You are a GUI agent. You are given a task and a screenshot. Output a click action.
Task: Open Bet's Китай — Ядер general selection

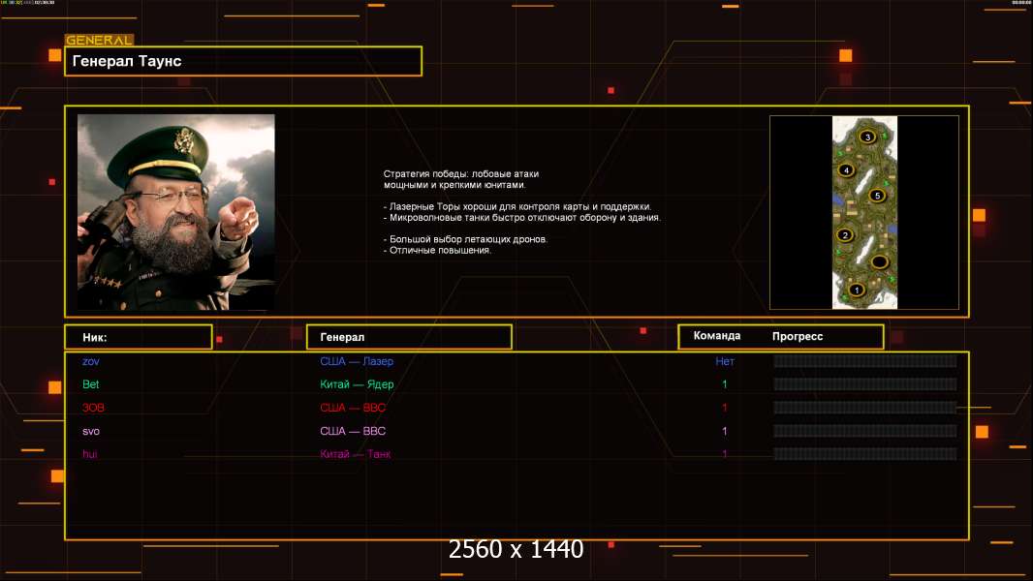(x=357, y=384)
